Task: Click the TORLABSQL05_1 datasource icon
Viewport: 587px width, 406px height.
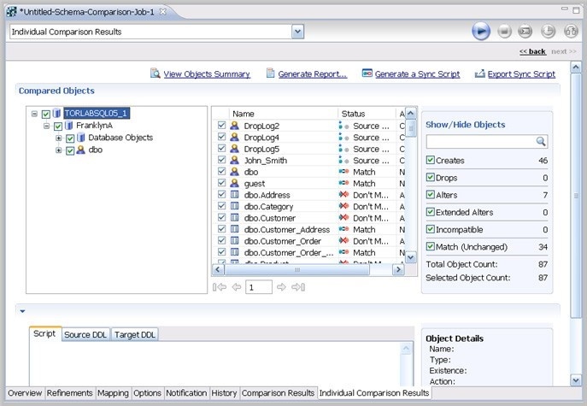Action: (57, 113)
